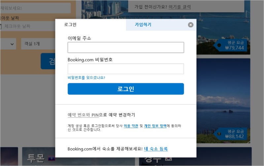Close the login dialog with the X icon

tap(191, 25)
